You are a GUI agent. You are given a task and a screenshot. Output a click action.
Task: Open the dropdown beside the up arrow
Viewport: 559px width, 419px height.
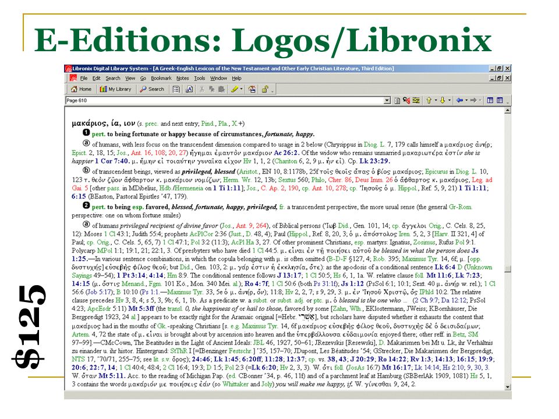[x=436, y=101]
